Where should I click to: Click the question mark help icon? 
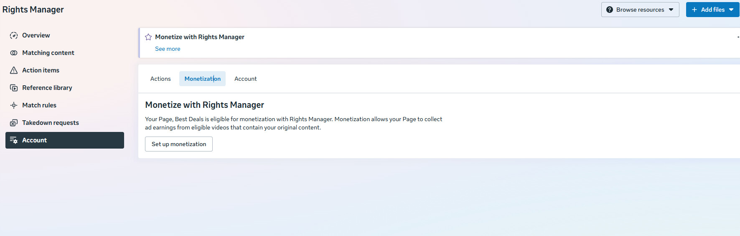point(610,10)
